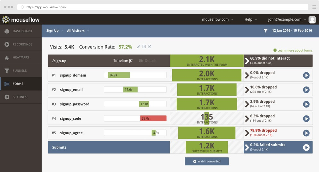The height and width of the screenshot is (172, 319).
Task: Click the red 32.0s timeline bar
Action: tap(153, 118)
